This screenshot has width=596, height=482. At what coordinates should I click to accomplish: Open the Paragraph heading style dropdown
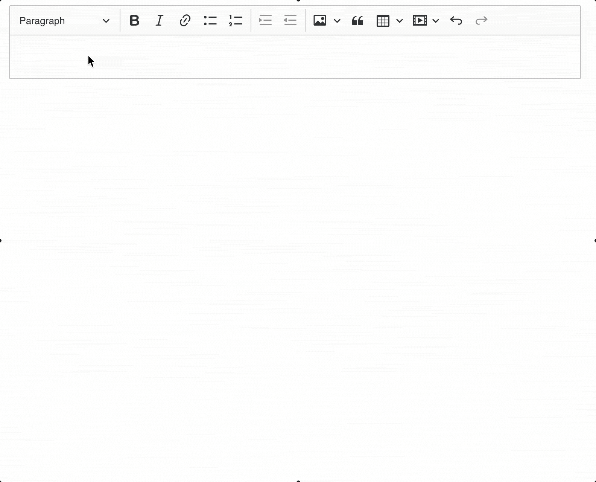64,21
